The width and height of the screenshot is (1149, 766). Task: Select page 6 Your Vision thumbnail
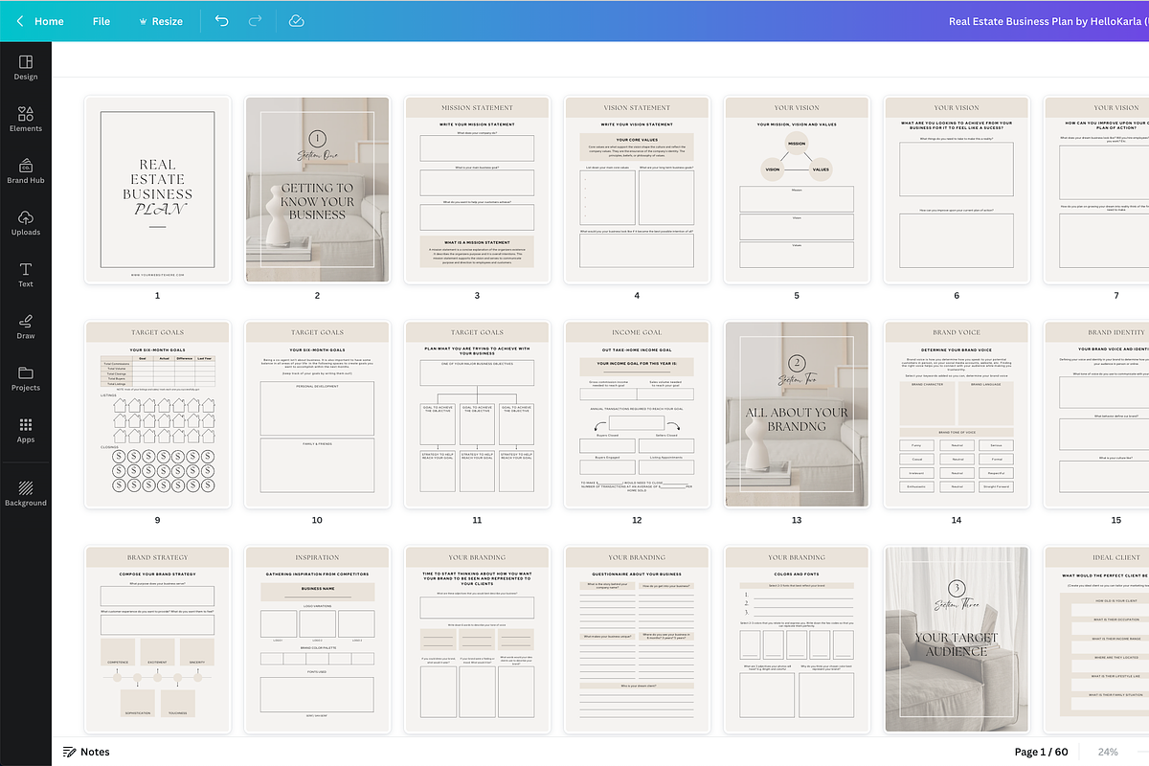click(957, 190)
